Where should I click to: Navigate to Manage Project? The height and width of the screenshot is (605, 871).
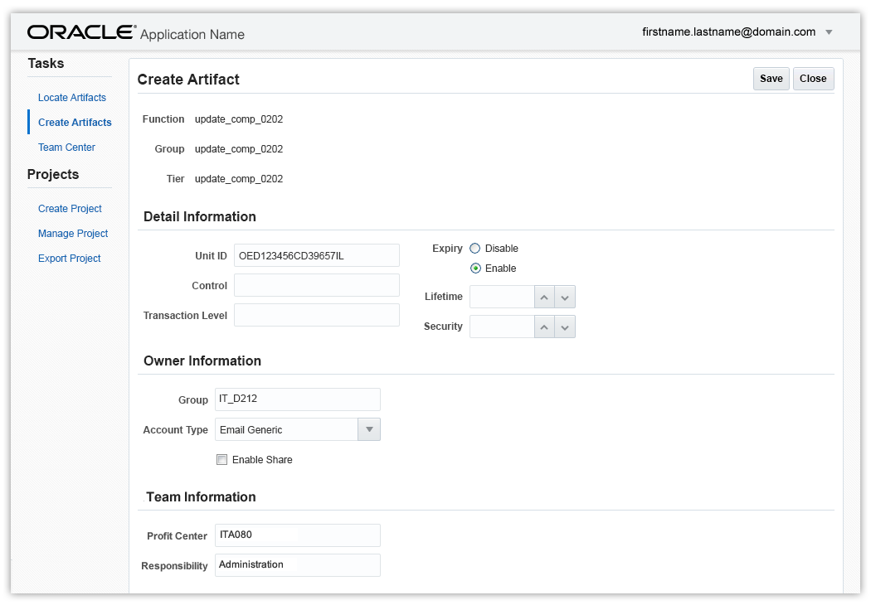pos(73,234)
